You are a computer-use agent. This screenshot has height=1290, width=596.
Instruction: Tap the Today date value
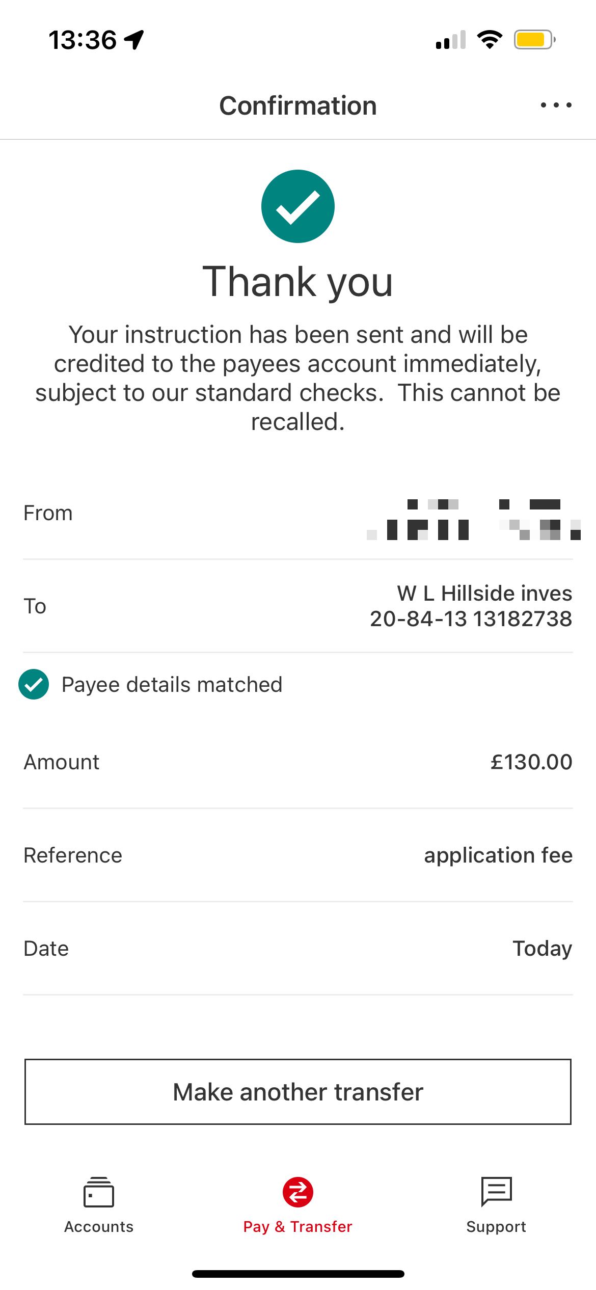pyautogui.click(x=542, y=949)
